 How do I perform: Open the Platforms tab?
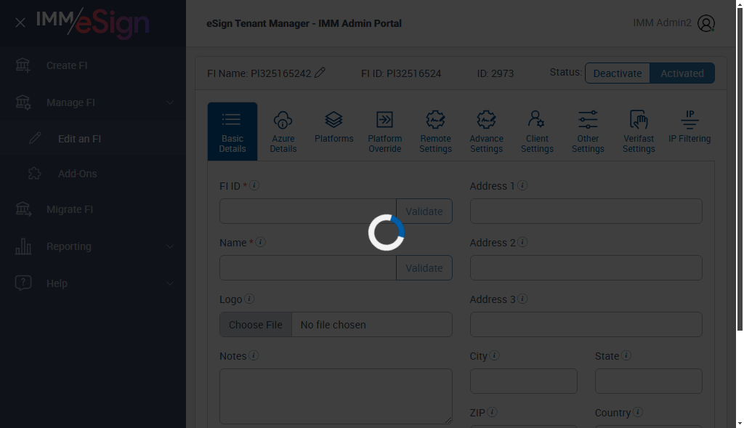tap(334, 126)
